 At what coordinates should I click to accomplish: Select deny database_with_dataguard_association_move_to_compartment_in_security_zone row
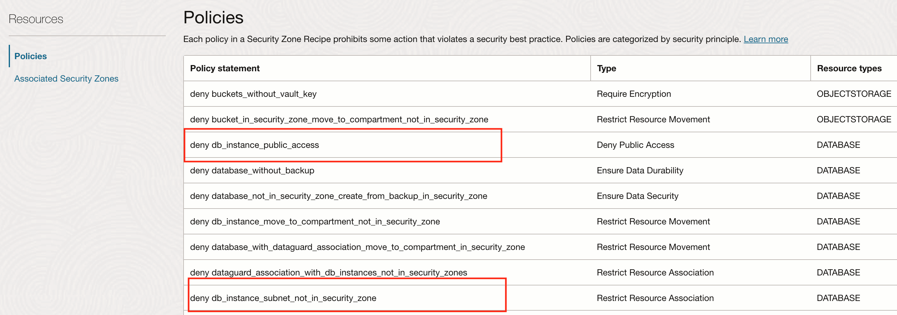coord(357,247)
